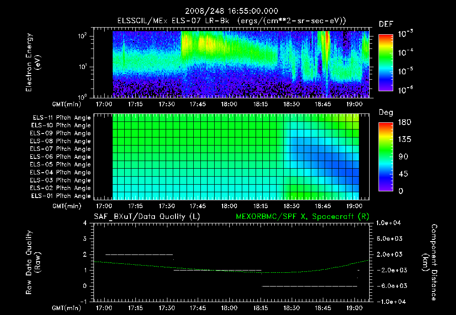Pick the Deg pitch angle color scale bar
This screenshot has height=315, width=456.
click(x=386, y=157)
